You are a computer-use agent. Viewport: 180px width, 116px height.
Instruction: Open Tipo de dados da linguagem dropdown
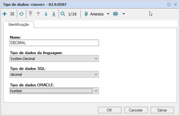54,59
